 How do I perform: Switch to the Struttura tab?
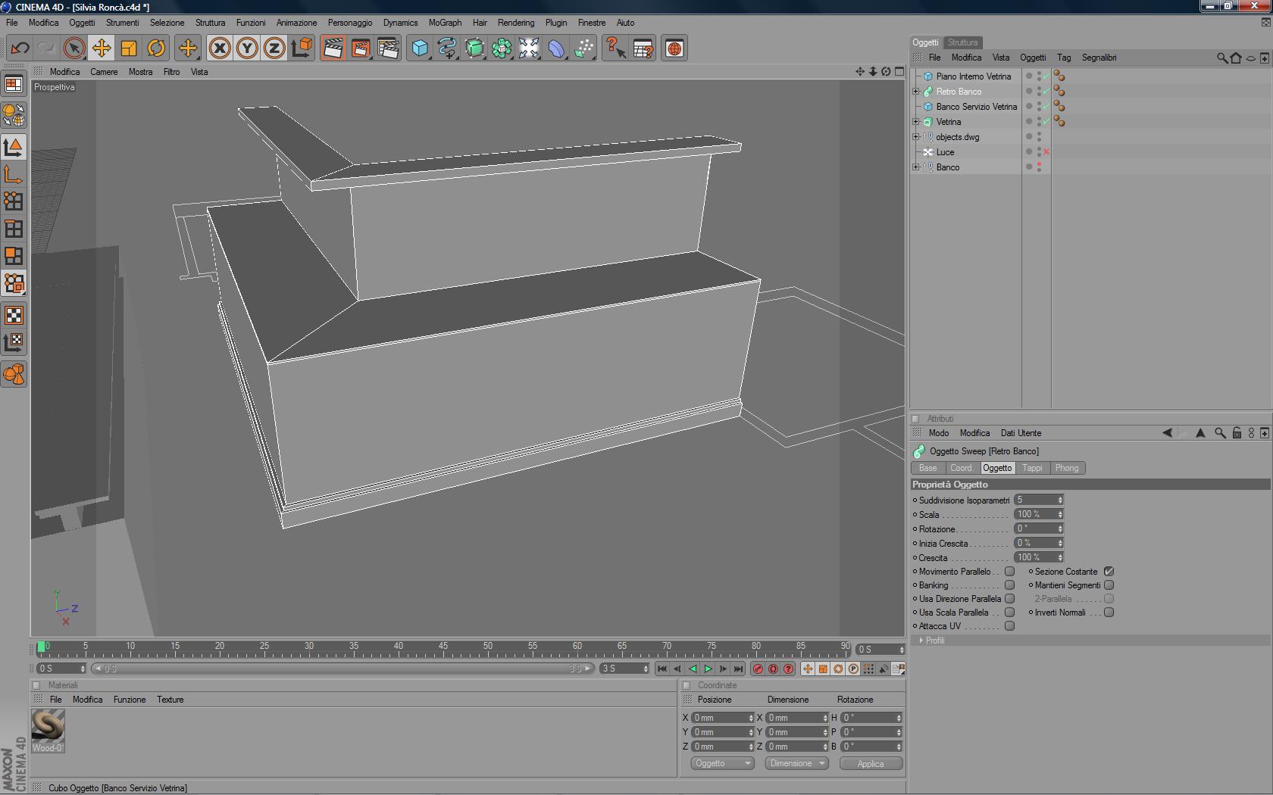(x=962, y=42)
